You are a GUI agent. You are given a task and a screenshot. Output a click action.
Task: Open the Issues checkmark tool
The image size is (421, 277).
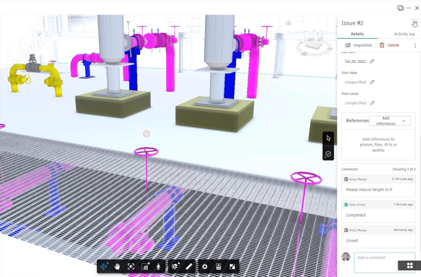(x=328, y=154)
